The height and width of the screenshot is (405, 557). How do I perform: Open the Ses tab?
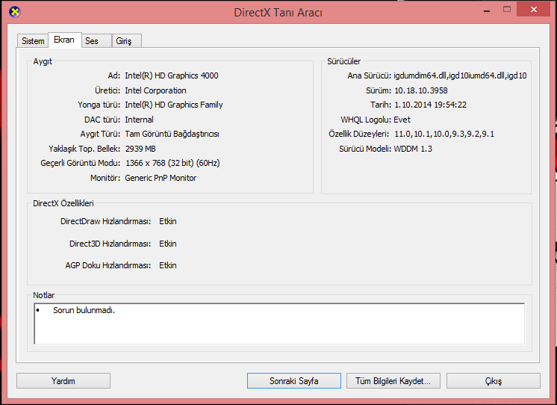[96, 41]
